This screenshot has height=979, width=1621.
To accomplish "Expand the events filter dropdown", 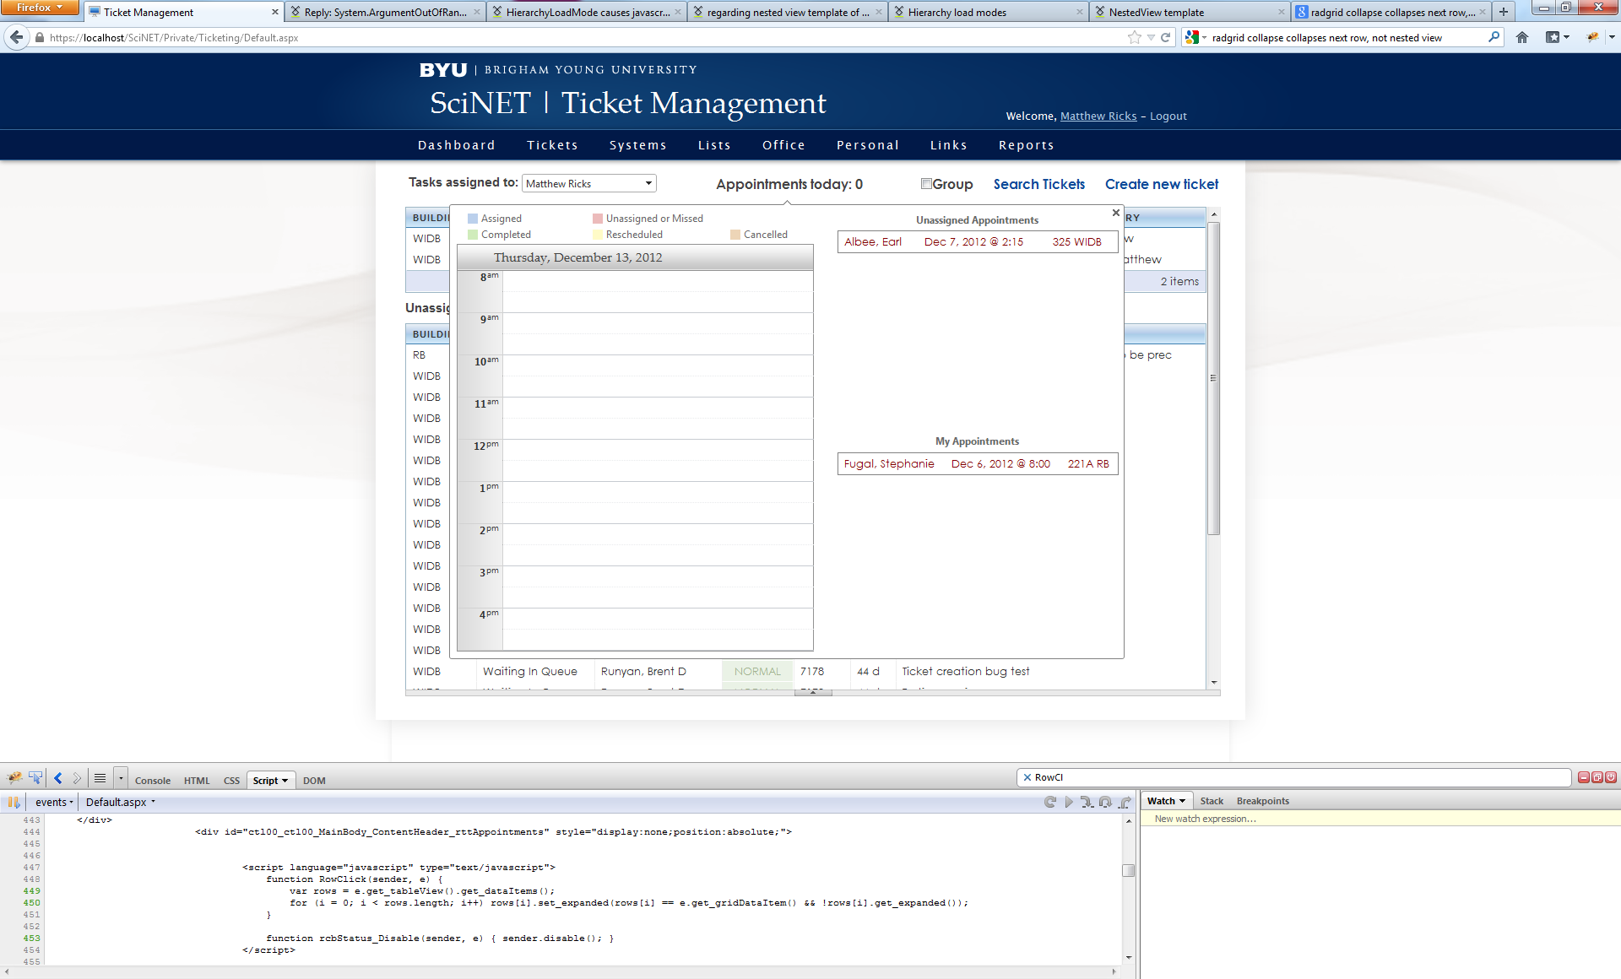I will tap(54, 802).
